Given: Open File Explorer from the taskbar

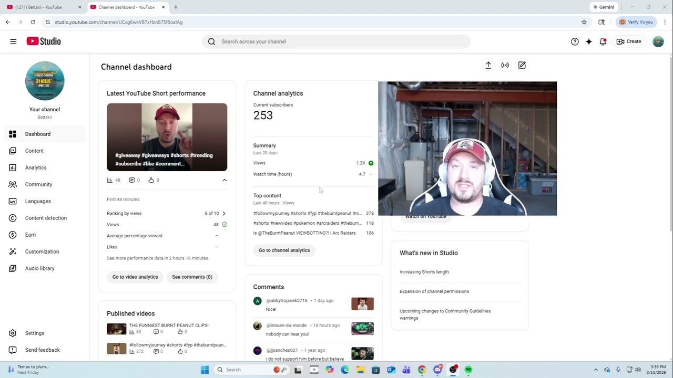Looking at the screenshot, I should pyautogui.click(x=360, y=370).
